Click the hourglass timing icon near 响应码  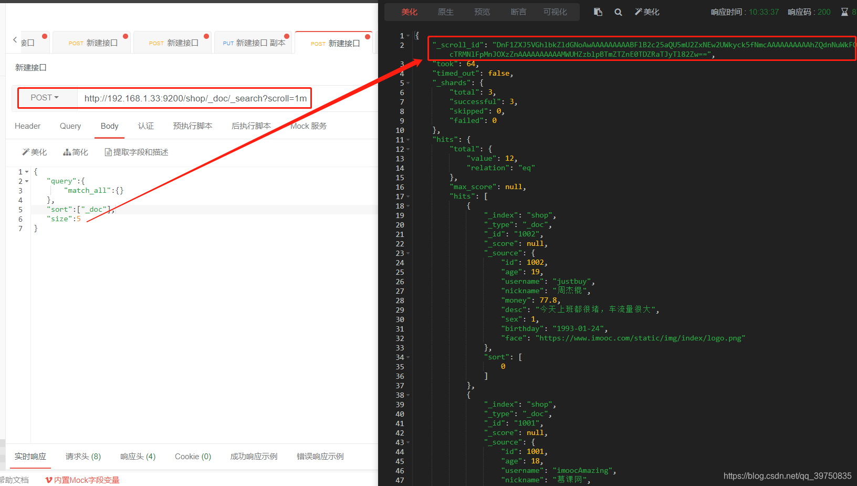[844, 12]
